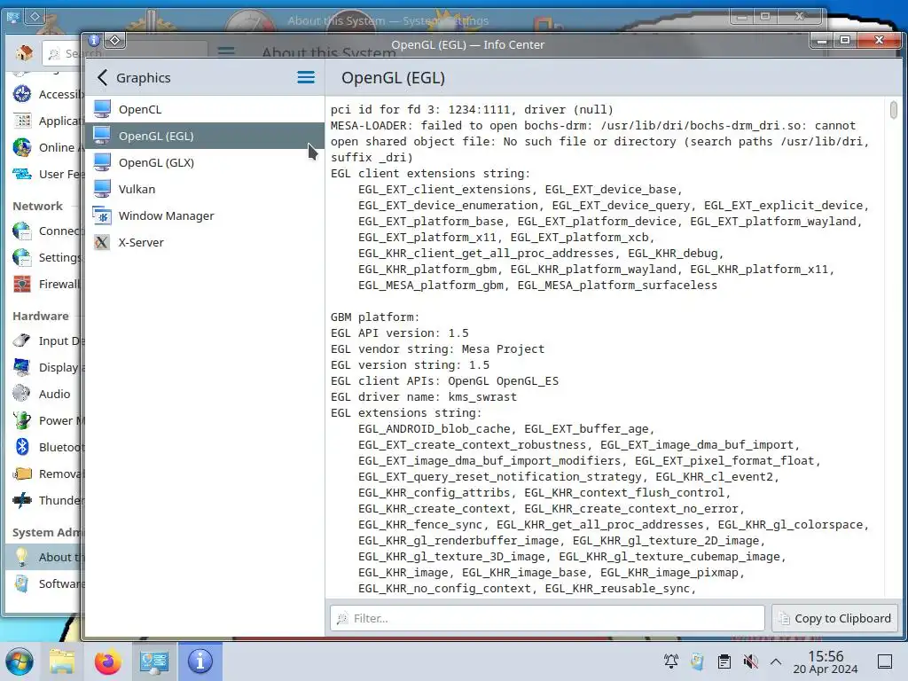Image resolution: width=908 pixels, height=681 pixels.
Task: Open the X-Server information page
Action: tap(205, 242)
